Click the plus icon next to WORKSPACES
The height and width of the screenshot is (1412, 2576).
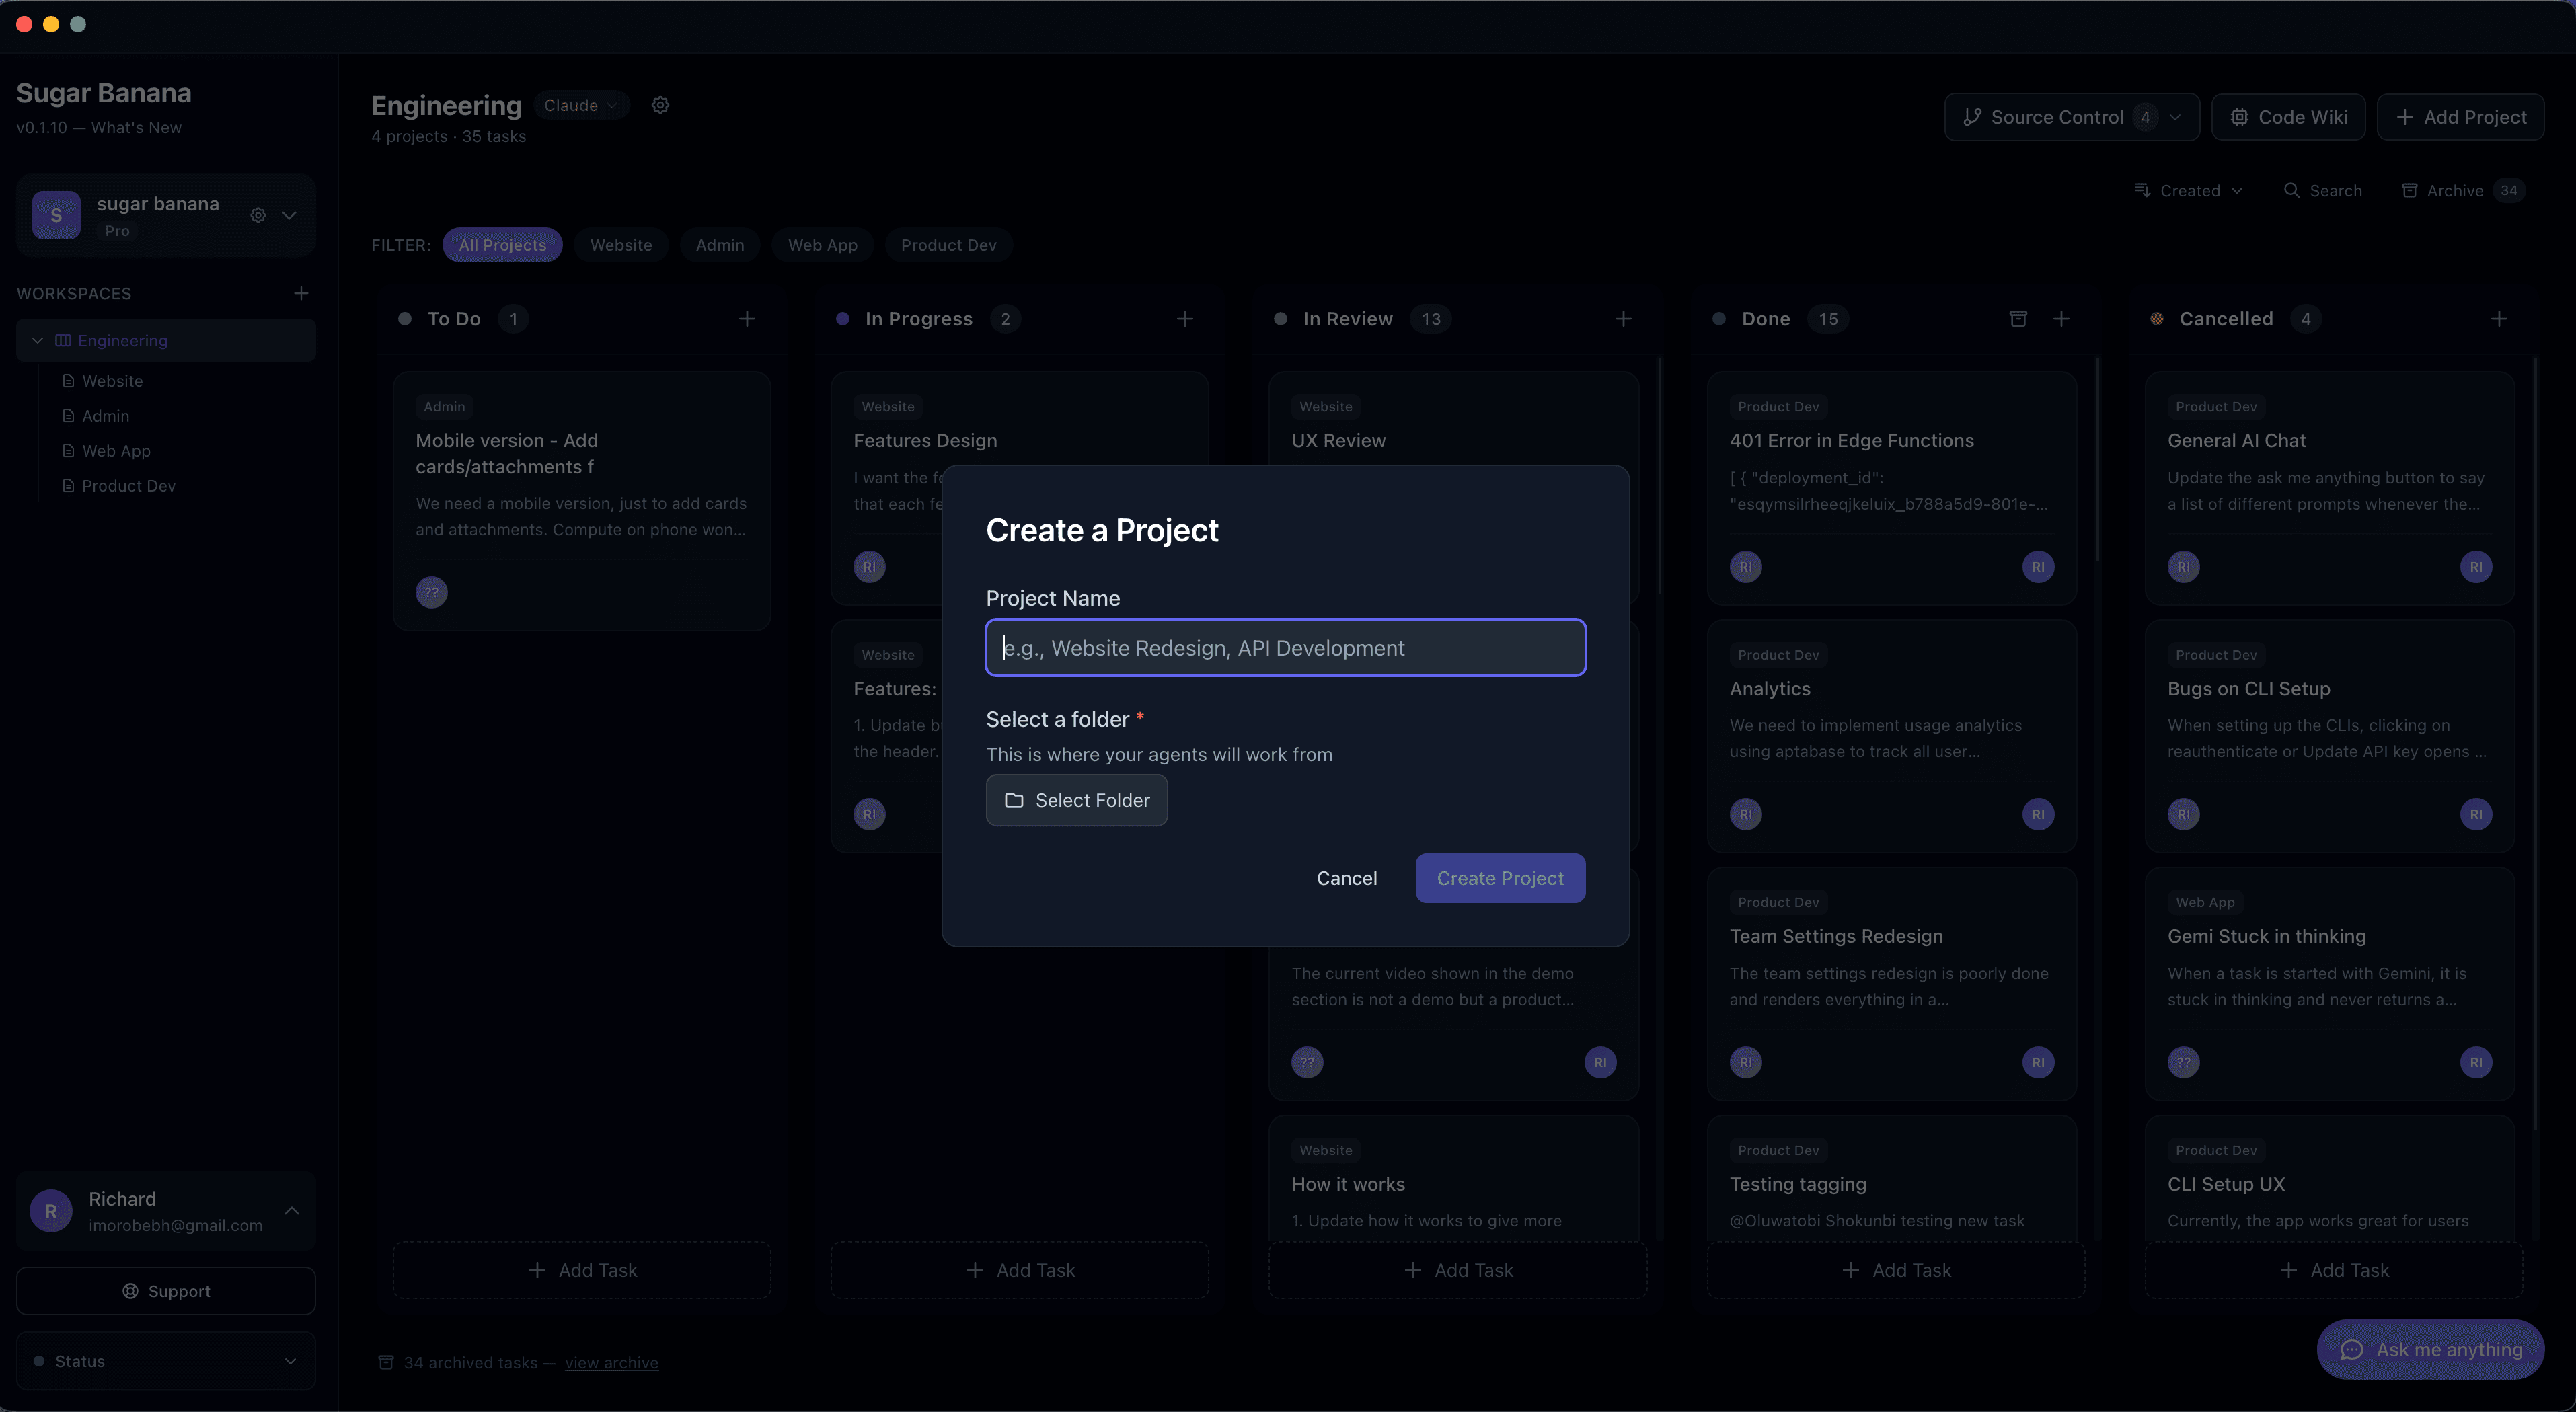[x=301, y=293]
